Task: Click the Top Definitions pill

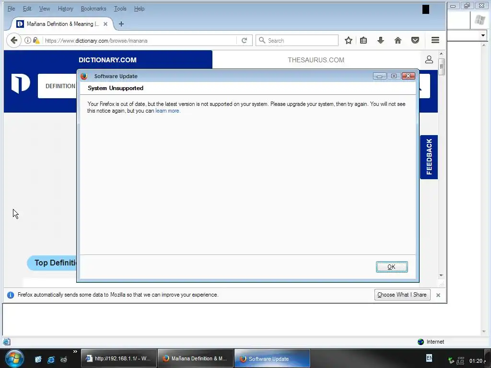Action: point(52,263)
